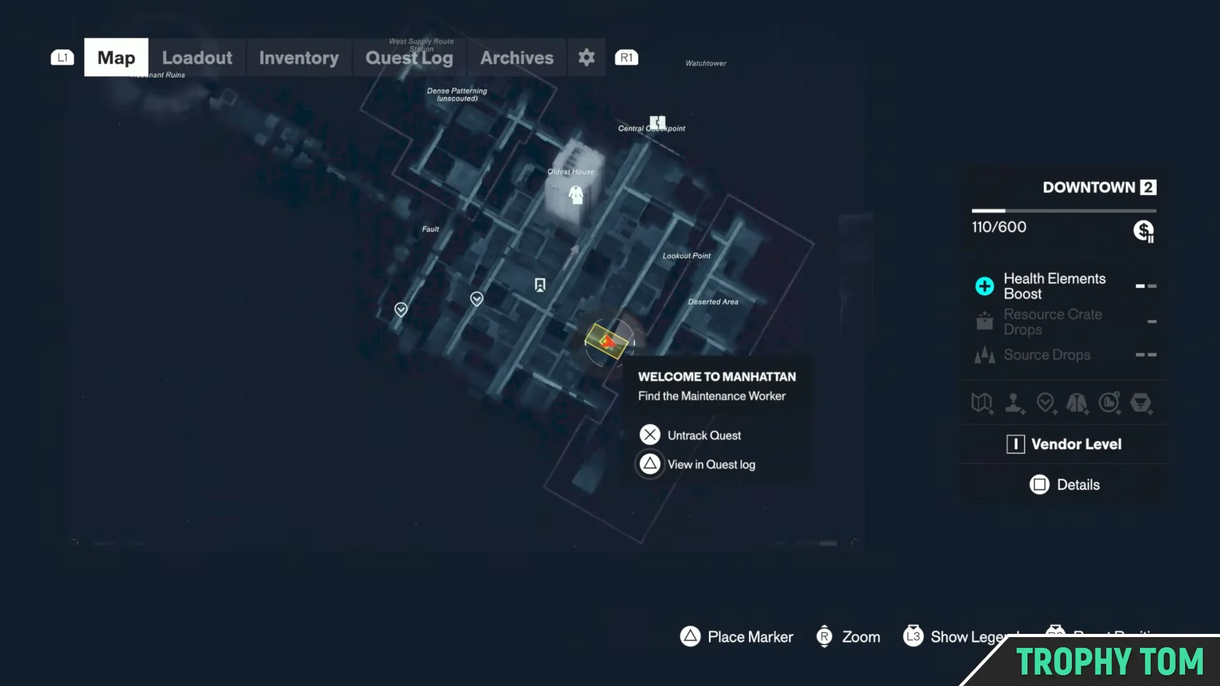The height and width of the screenshot is (686, 1220).
Task: Switch to the Loadout tab
Action: tap(197, 58)
